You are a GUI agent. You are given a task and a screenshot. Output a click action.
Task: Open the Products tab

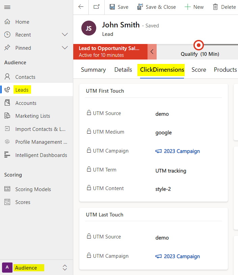click(x=226, y=70)
